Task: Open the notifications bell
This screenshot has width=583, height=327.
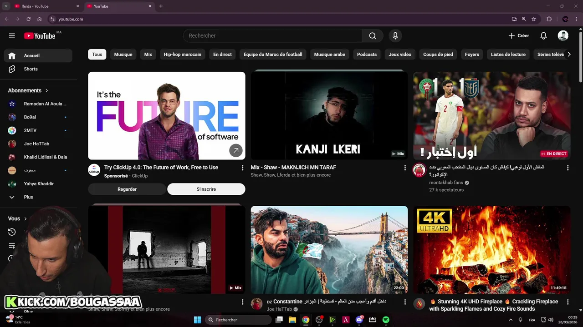Action: tap(543, 36)
